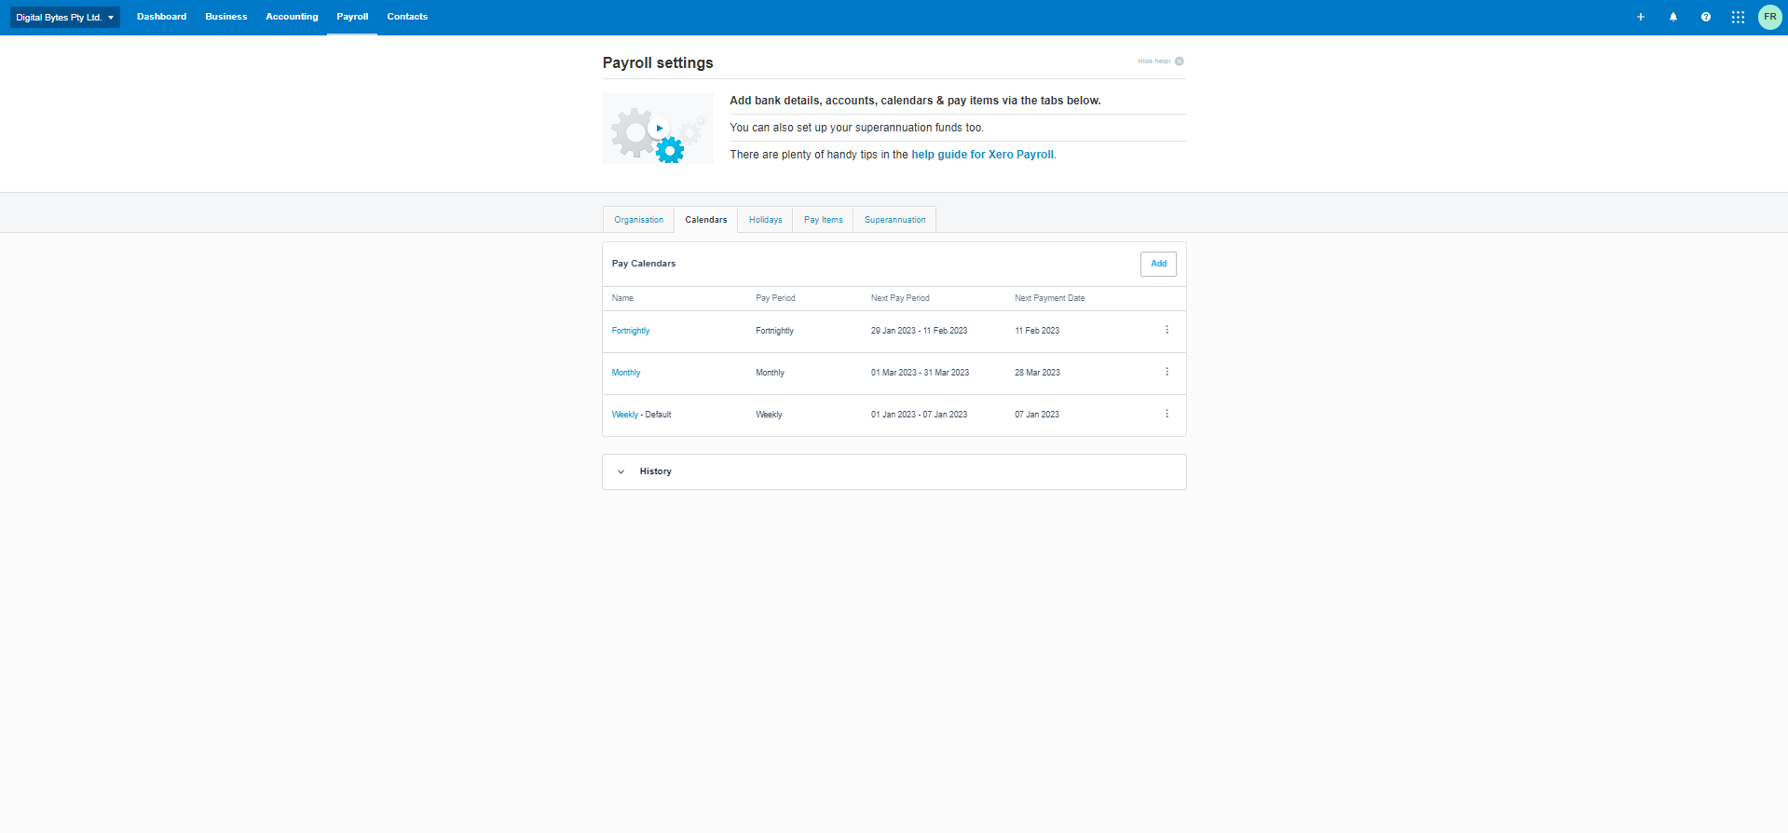Click the '01 Jan 2023 - 07 Jan 2023' period cell
Screen dimensions: 1788x833
point(919,415)
